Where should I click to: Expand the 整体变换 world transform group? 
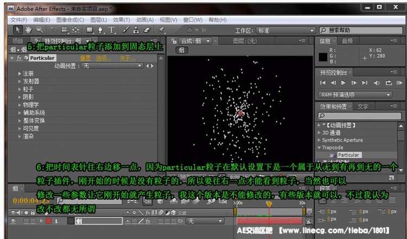pos(20,121)
